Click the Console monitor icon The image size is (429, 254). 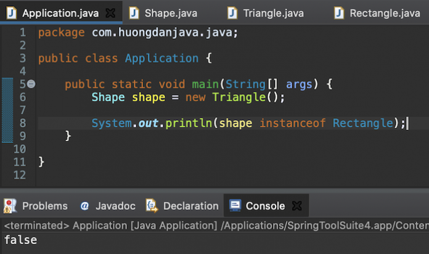(234, 205)
